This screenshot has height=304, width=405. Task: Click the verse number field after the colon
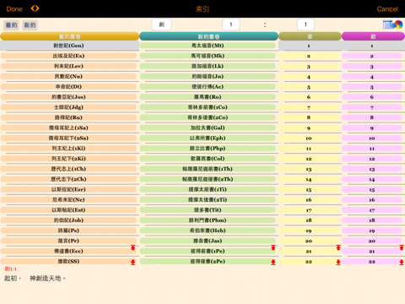pyautogui.click(x=305, y=24)
